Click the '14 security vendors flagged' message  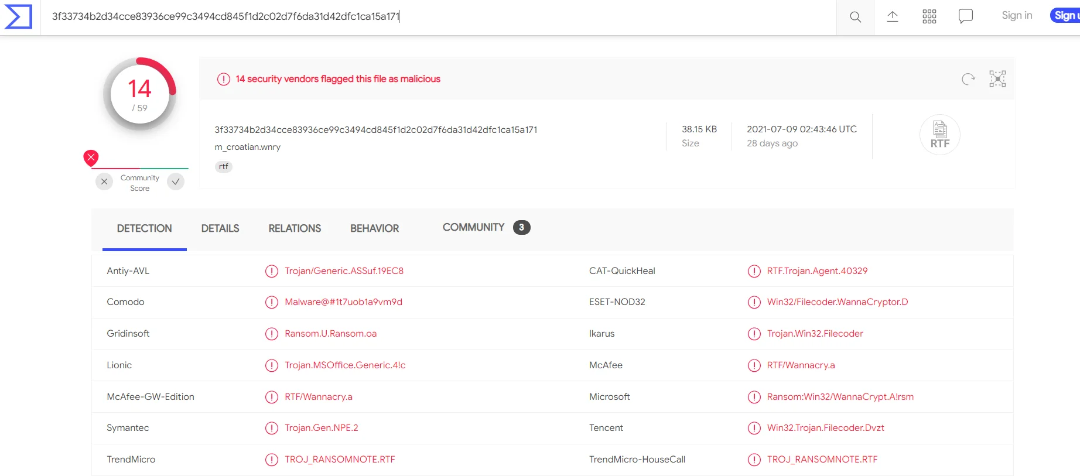[338, 79]
